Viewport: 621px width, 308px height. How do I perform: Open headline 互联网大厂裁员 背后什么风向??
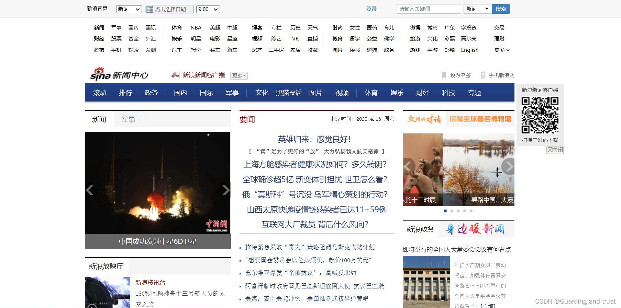pyautogui.click(x=315, y=224)
